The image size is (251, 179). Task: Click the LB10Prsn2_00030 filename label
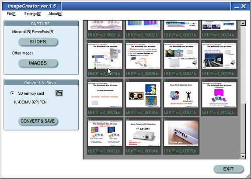142,112
